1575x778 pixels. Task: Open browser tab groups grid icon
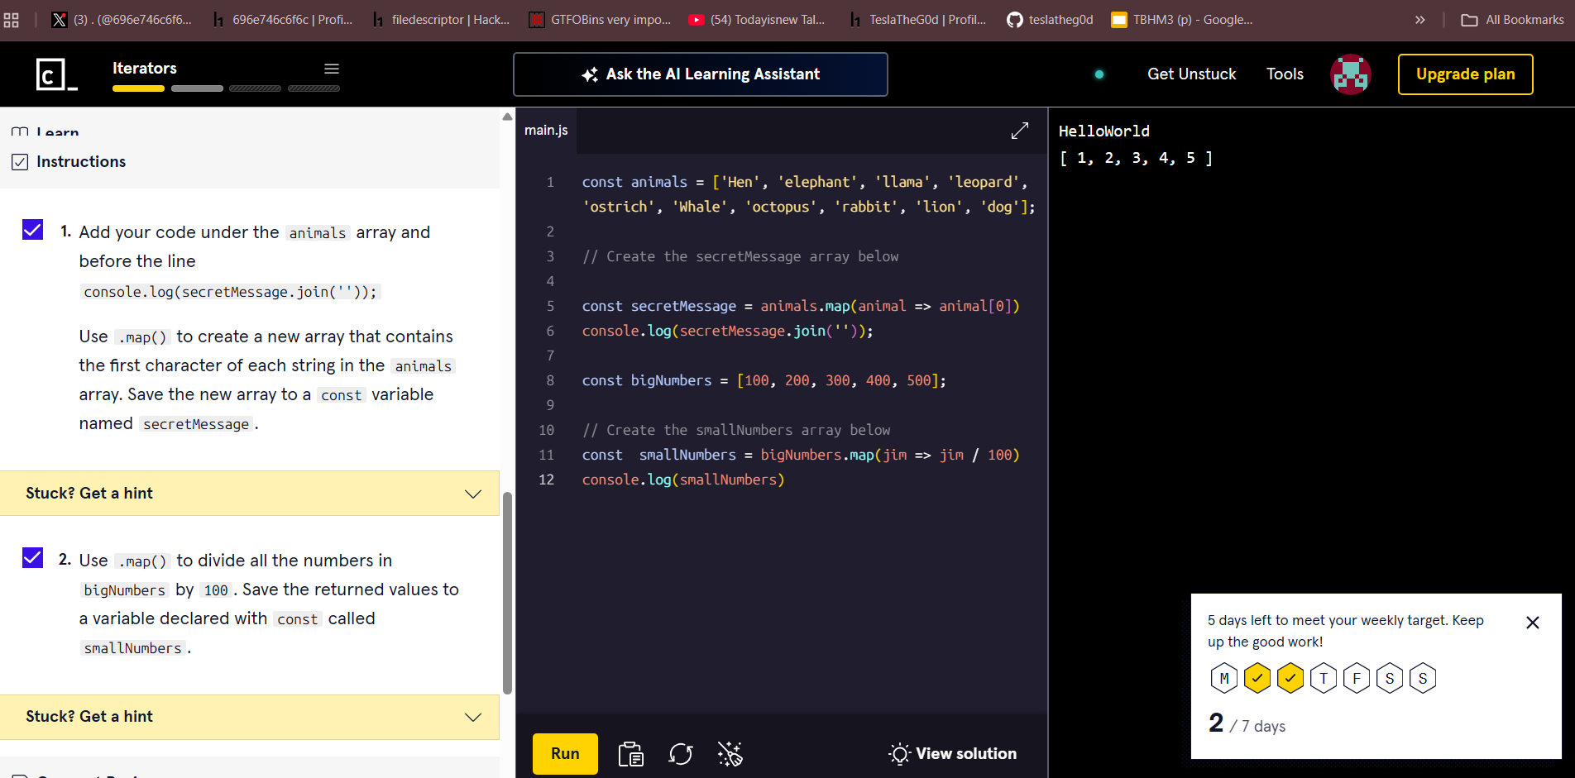(x=12, y=20)
